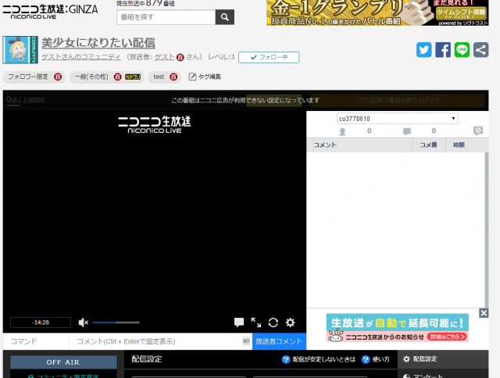
Task: Open the Niconico Live GINZA home logo
Action: click(50, 12)
